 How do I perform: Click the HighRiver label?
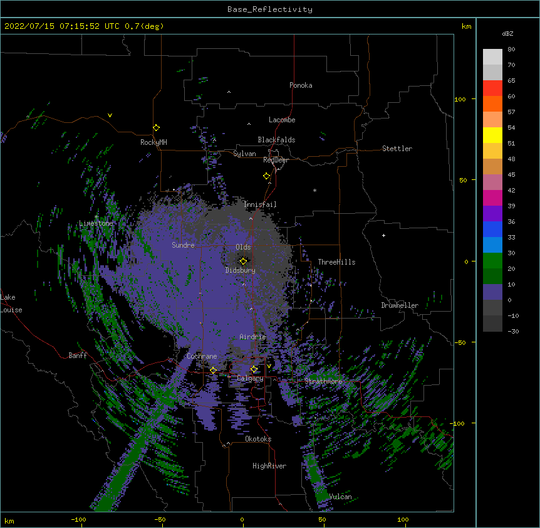pyautogui.click(x=269, y=466)
